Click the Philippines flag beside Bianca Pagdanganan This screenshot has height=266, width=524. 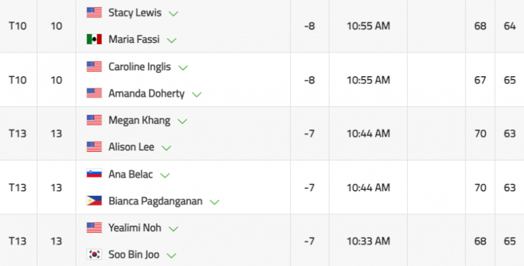click(x=94, y=201)
